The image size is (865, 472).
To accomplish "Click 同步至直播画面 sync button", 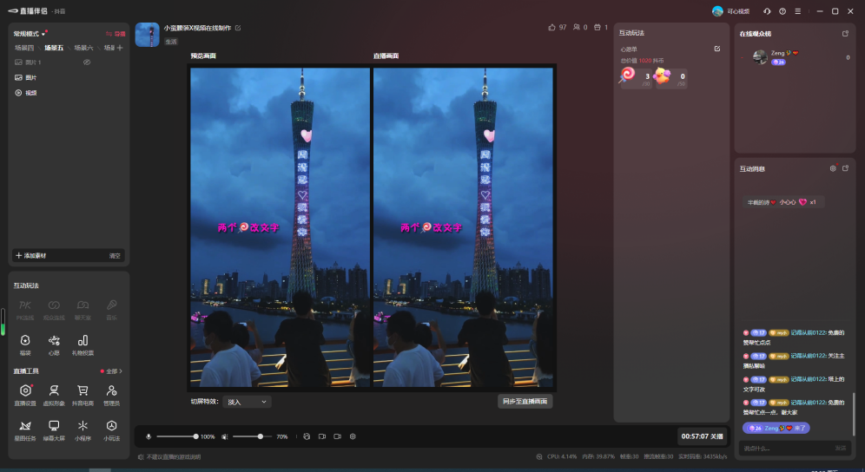I will pyautogui.click(x=525, y=402).
